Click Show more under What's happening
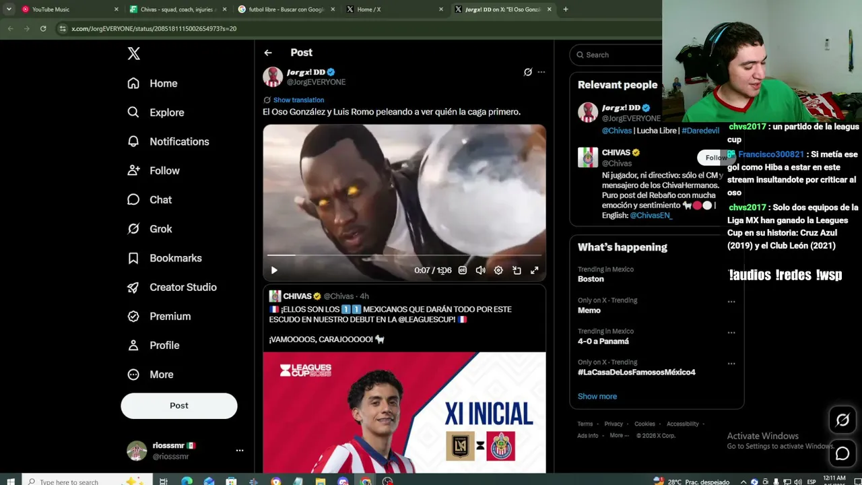 tap(597, 397)
